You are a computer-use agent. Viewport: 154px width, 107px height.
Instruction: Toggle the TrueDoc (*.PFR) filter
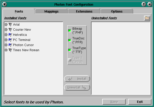click(70, 40)
